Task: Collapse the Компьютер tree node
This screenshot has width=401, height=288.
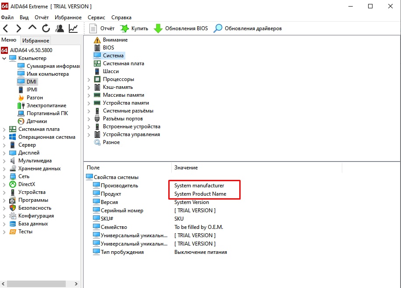Action: pos(4,59)
